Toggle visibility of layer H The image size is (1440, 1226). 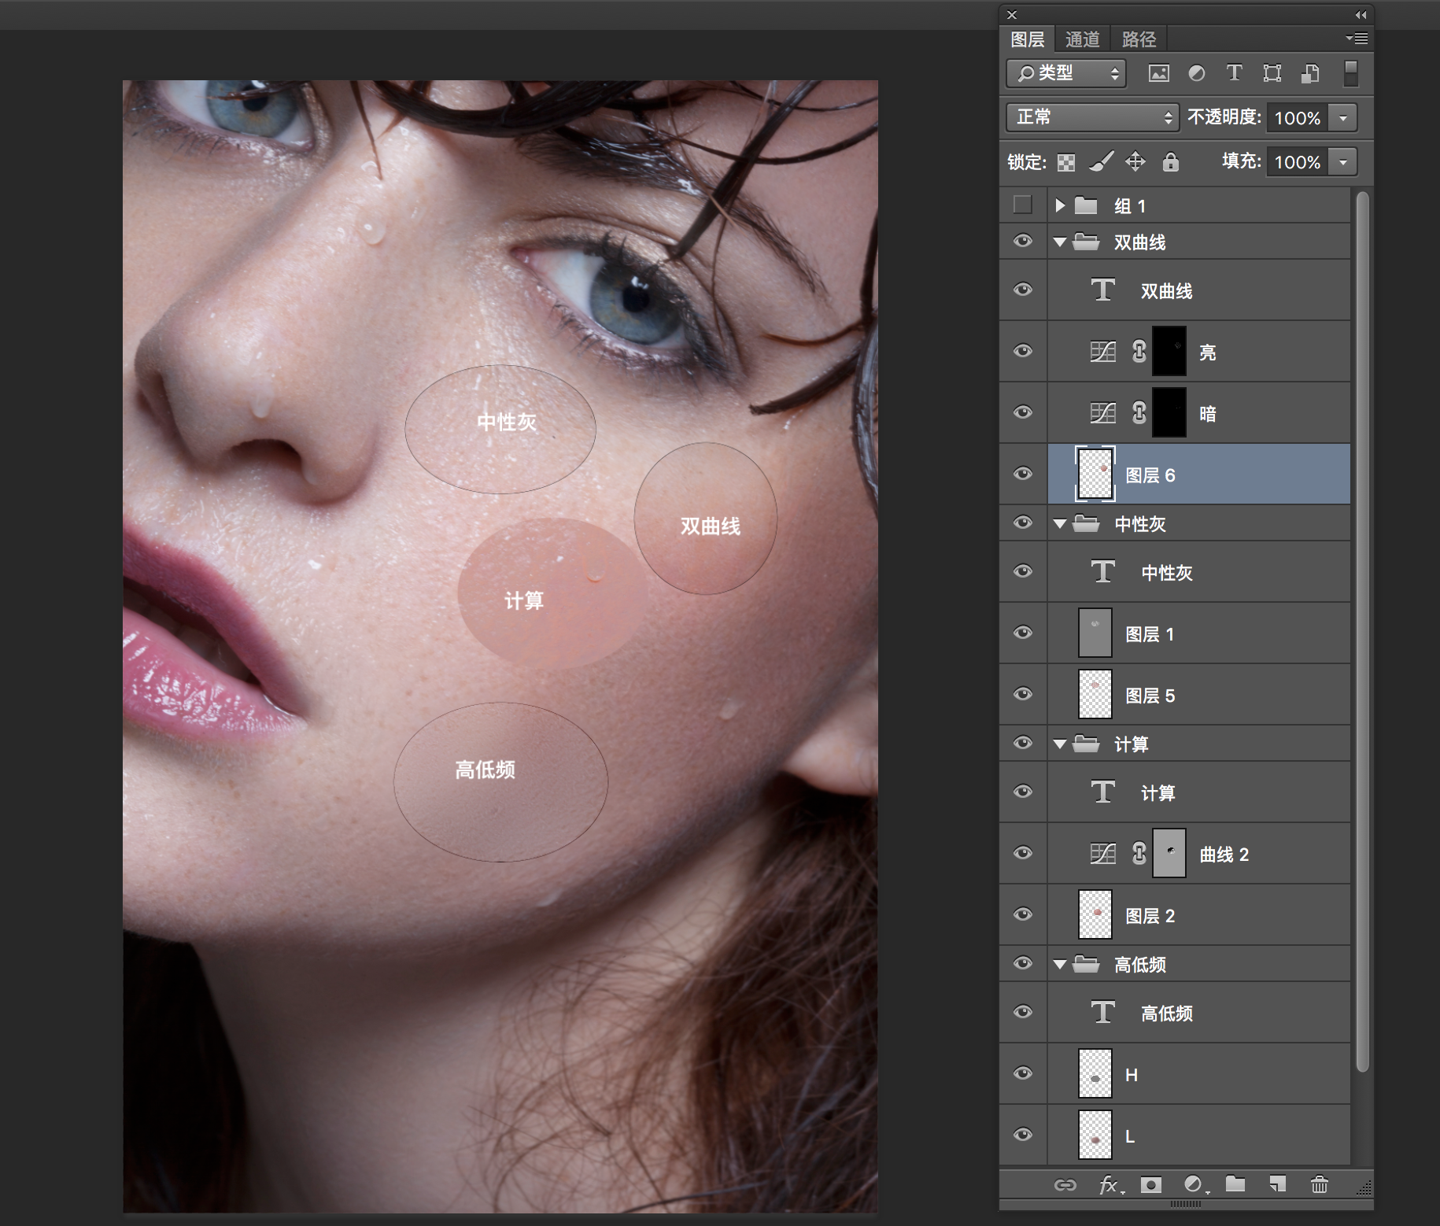point(1023,1073)
